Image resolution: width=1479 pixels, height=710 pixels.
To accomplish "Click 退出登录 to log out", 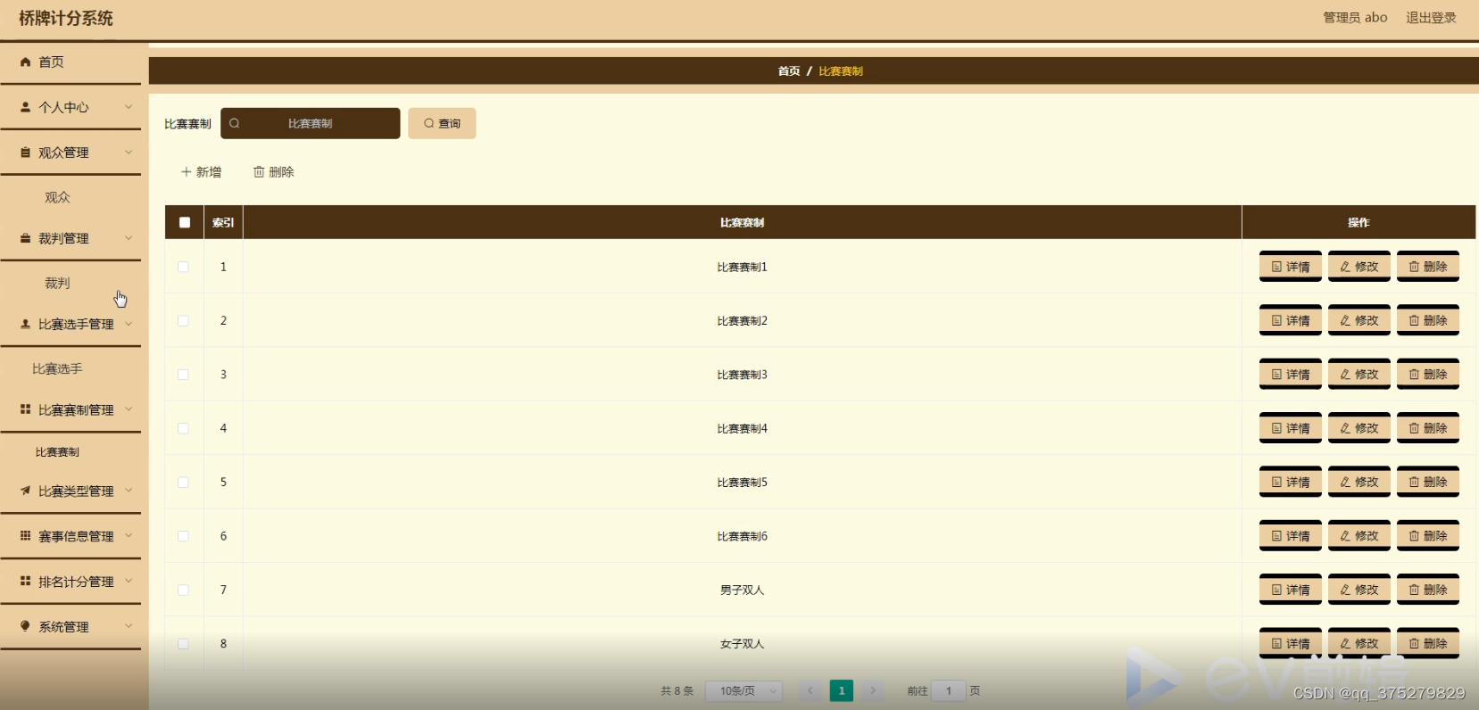I will 1431,18.
